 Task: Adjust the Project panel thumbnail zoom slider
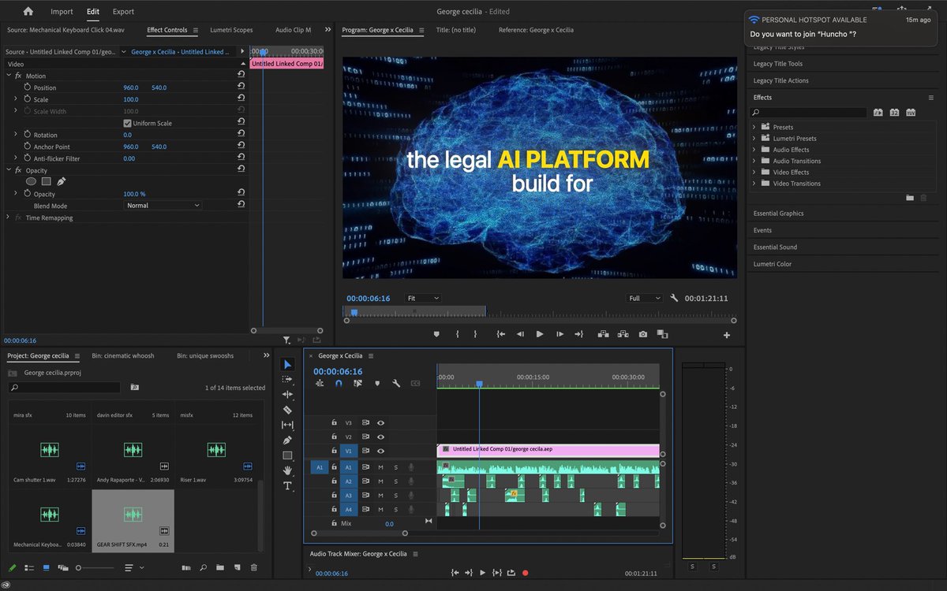tap(79, 567)
